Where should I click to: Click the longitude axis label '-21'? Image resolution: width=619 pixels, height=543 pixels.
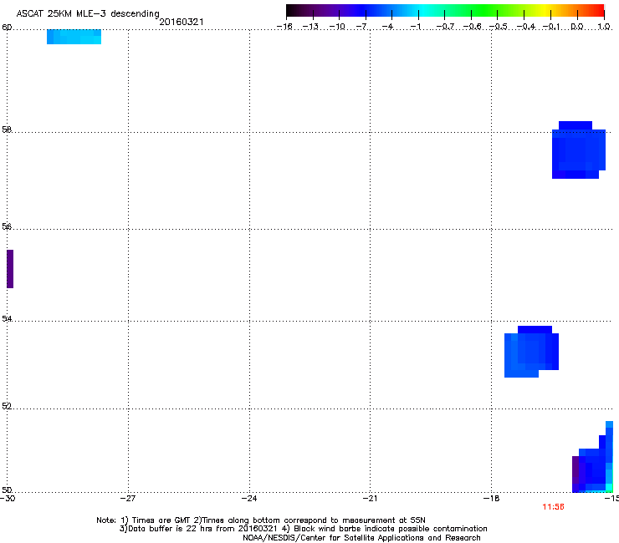tap(370, 499)
